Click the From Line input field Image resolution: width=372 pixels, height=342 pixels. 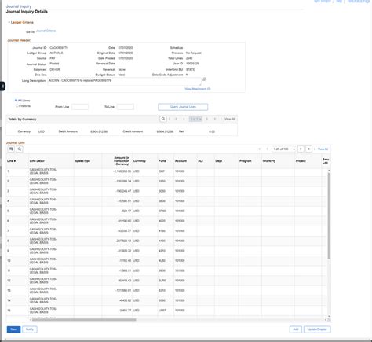pyautogui.click(x=80, y=107)
